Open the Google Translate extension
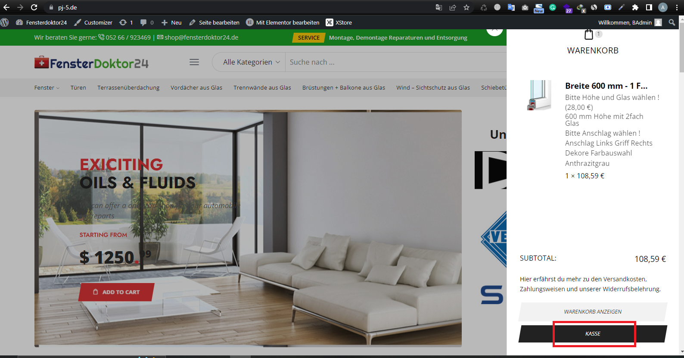Viewport: 684px width, 358px height. (511, 7)
